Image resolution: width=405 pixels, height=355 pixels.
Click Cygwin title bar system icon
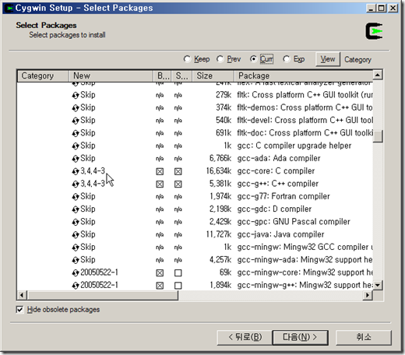coord(9,8)
